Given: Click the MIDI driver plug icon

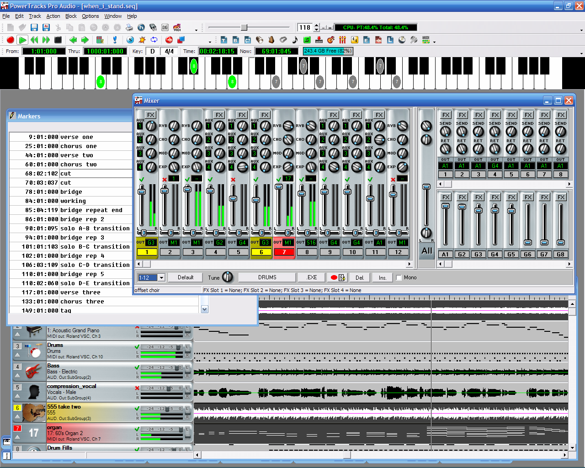Looking at the screenshot, I should pyautogui.click(x=153, y=28).
